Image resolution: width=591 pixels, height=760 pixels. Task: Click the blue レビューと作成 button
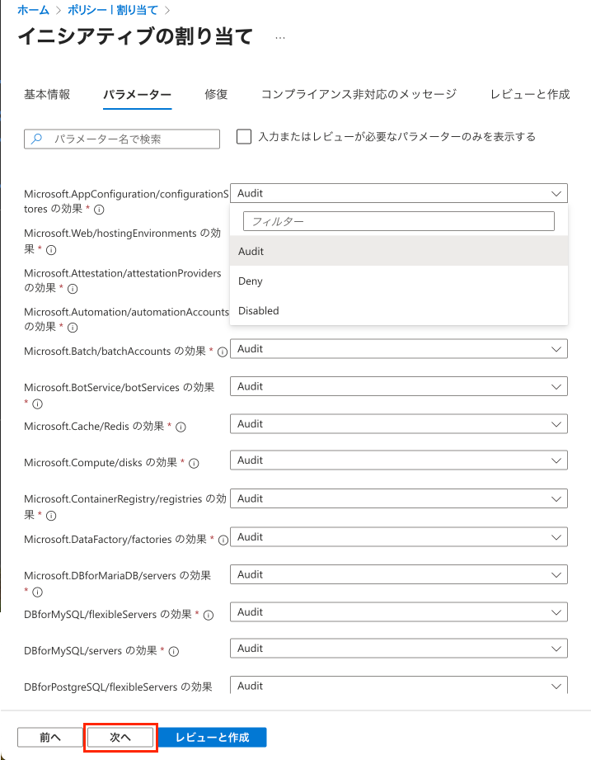coord(212,737)
